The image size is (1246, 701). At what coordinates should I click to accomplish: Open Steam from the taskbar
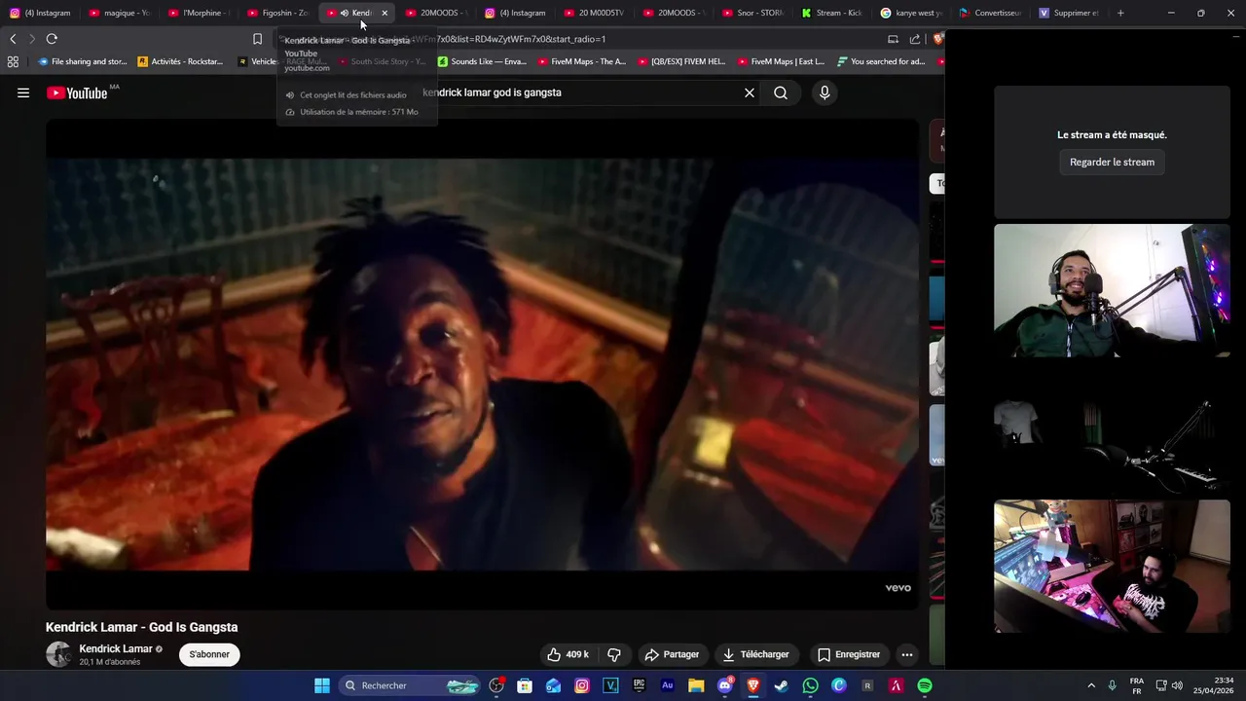[781, 685]
